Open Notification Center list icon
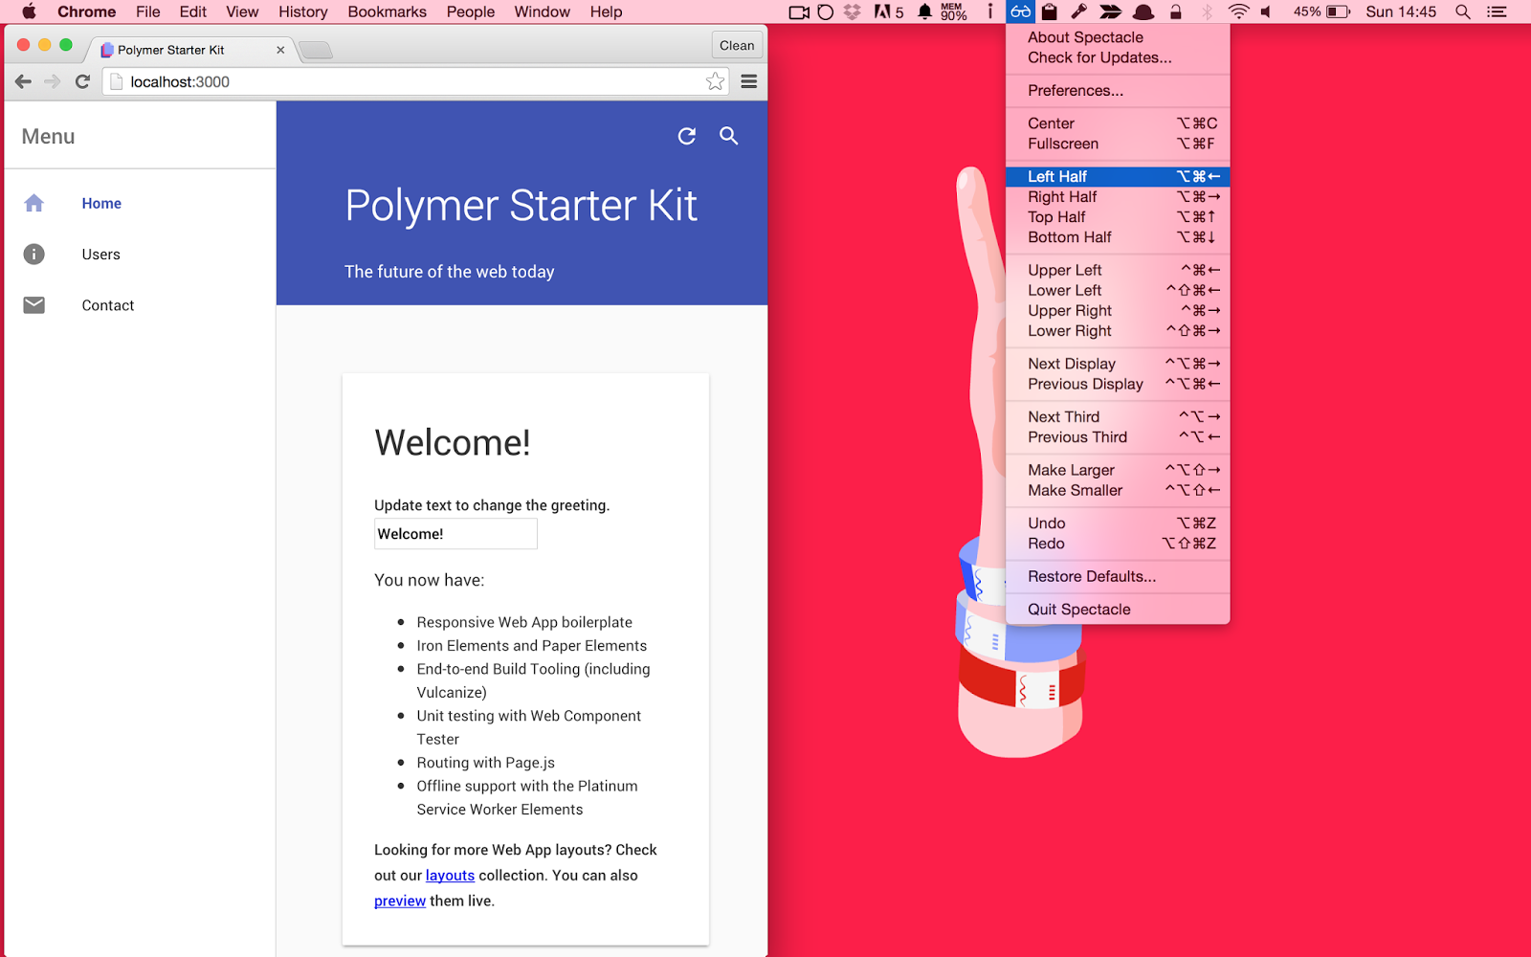The width and height of the screenshot is (1531, 957). tap(1498, 11)
